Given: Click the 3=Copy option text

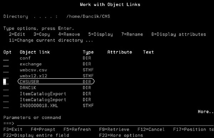Looking at the screenshot, I should coord(42,34).
